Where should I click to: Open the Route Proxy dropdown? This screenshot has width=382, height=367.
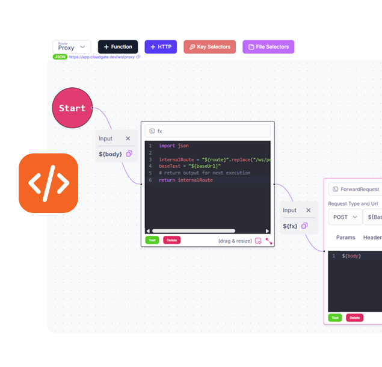point(72,47)
